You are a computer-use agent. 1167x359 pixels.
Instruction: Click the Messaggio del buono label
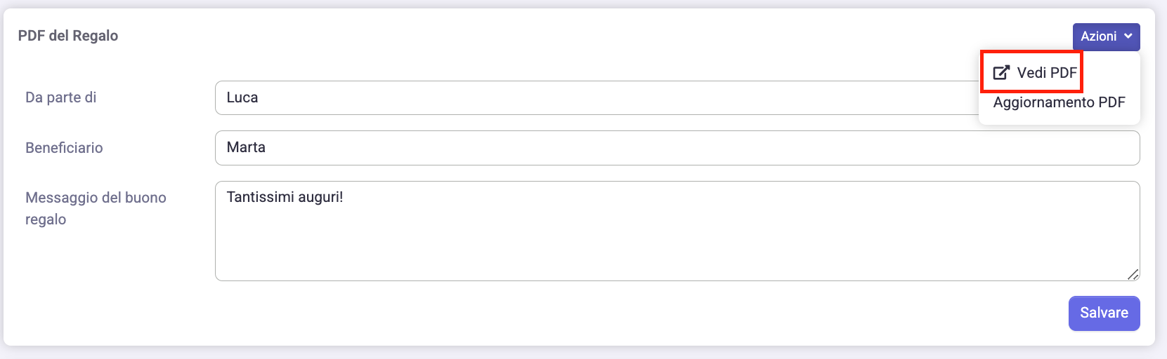(96, 198)
